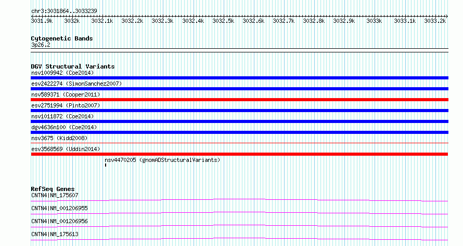Viewport: 463px width, 246px height.
Task: Click the 3033.2k ruler label
Action: tap(435, 21)
